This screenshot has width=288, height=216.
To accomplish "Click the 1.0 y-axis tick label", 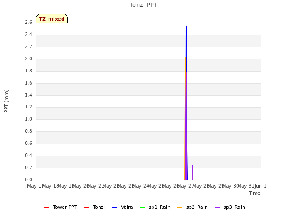I will click(28, 119).
